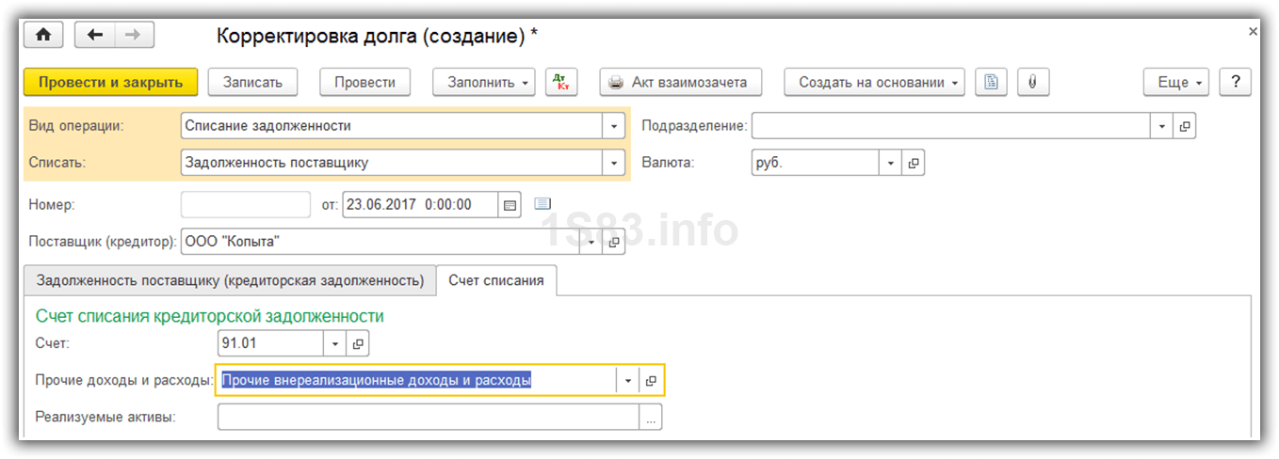Click ellipsis button for Реализуемые активы
Viewport: 1279px width, 459px height.
coord(650,417)
